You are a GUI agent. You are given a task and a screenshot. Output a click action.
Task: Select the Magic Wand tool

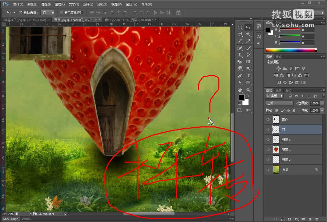(248, 34)
